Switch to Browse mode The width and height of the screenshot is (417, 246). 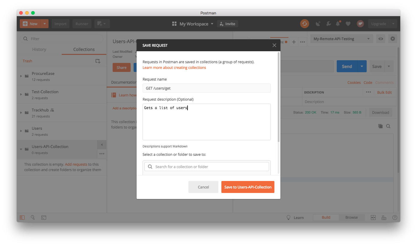(x=351, y=217)
